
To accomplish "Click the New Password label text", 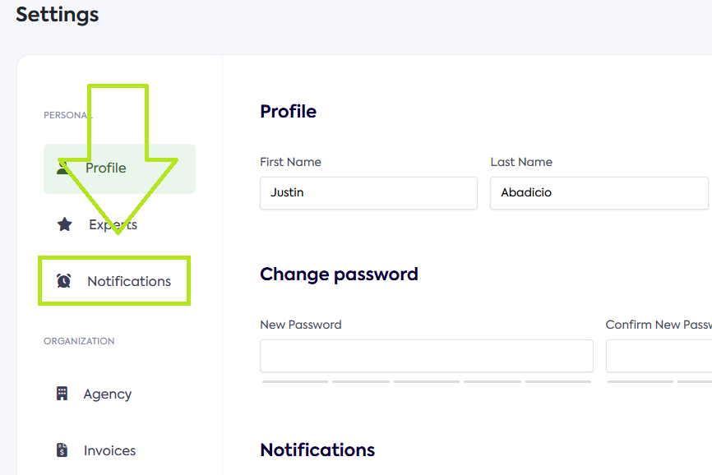I will click(300, 325).
